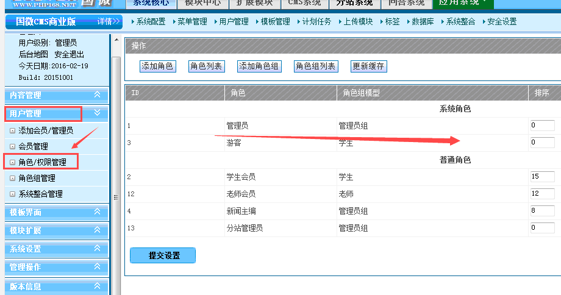Click the small icon beside 系统整合管理

pyautogui.click(x=12, y=194)
